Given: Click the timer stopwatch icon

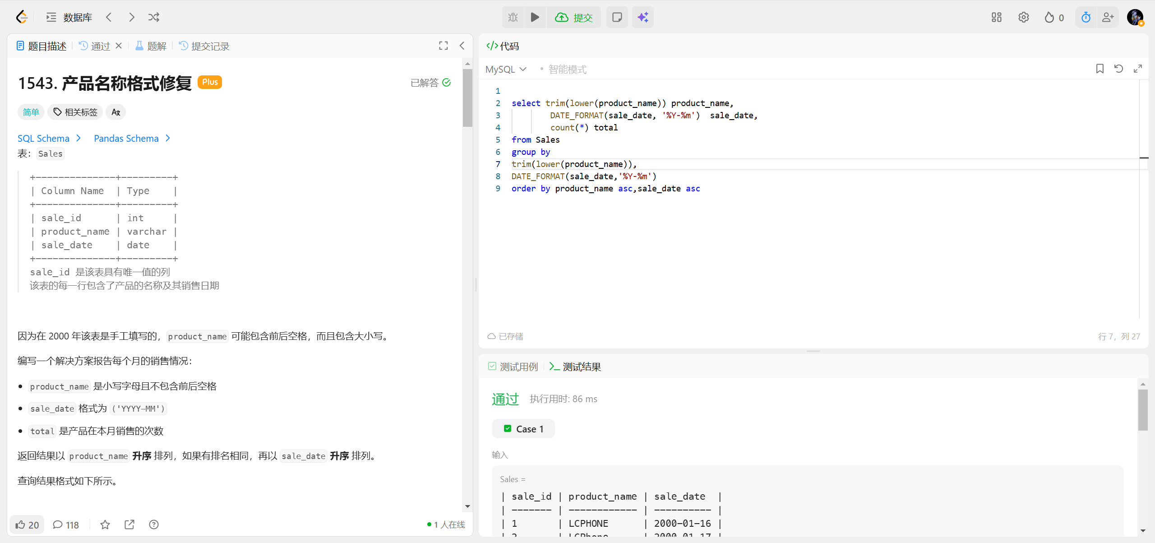Looking at the screenshot, I should pyautogui.click(x=1086, y=17).
